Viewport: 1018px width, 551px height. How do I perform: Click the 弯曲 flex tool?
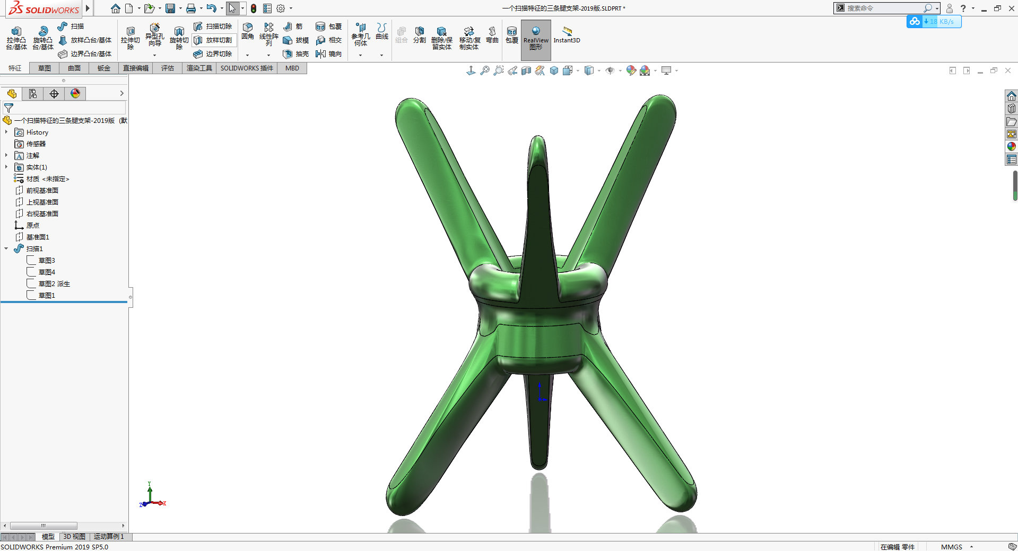[x=492, y=34]
